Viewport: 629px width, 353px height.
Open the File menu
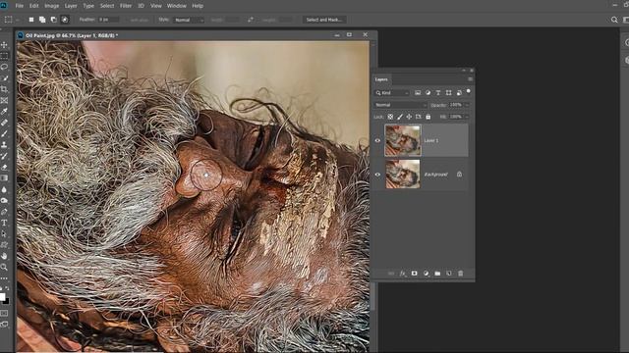(20, 6)
